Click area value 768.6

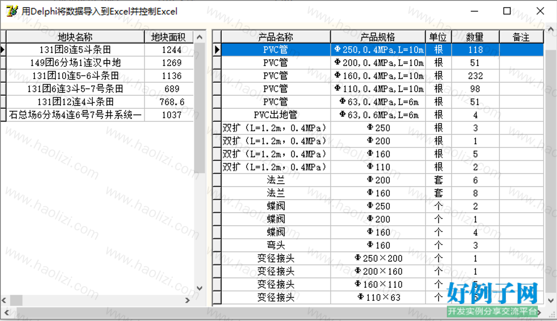pyautogui.click(x=169, y=102)
